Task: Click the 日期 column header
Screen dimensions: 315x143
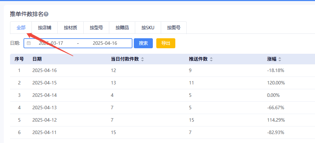Action: coord(37,59)
